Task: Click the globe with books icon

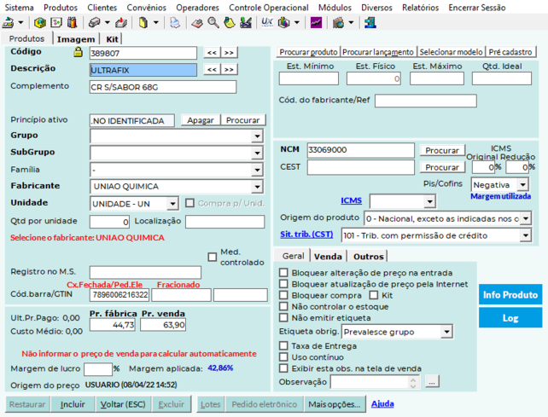Action: pos(338,23)
